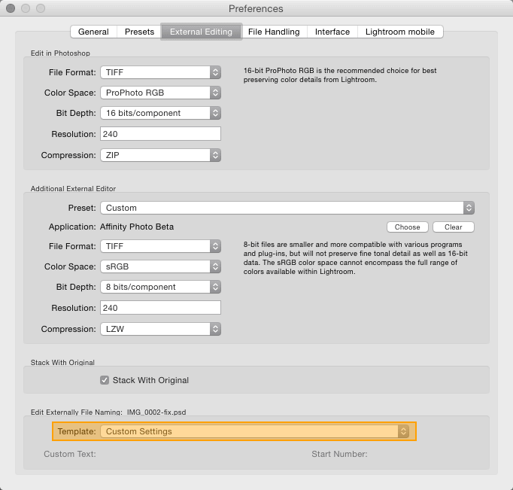Click the external editor Resolution field

click(x=161, y=308)
